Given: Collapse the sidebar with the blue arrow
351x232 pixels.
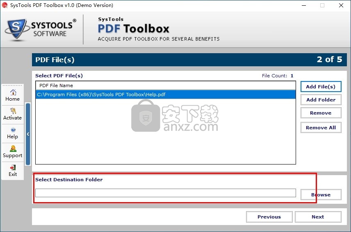Looking at the screenshot, I should [x=28, y=134].
